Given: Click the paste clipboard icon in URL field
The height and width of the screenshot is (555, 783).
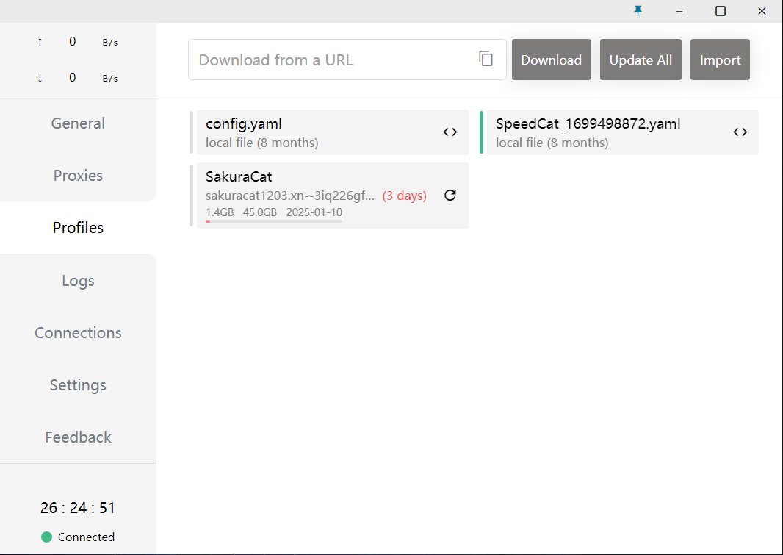Looking at the screenshot, I should (x=486, y=59).
